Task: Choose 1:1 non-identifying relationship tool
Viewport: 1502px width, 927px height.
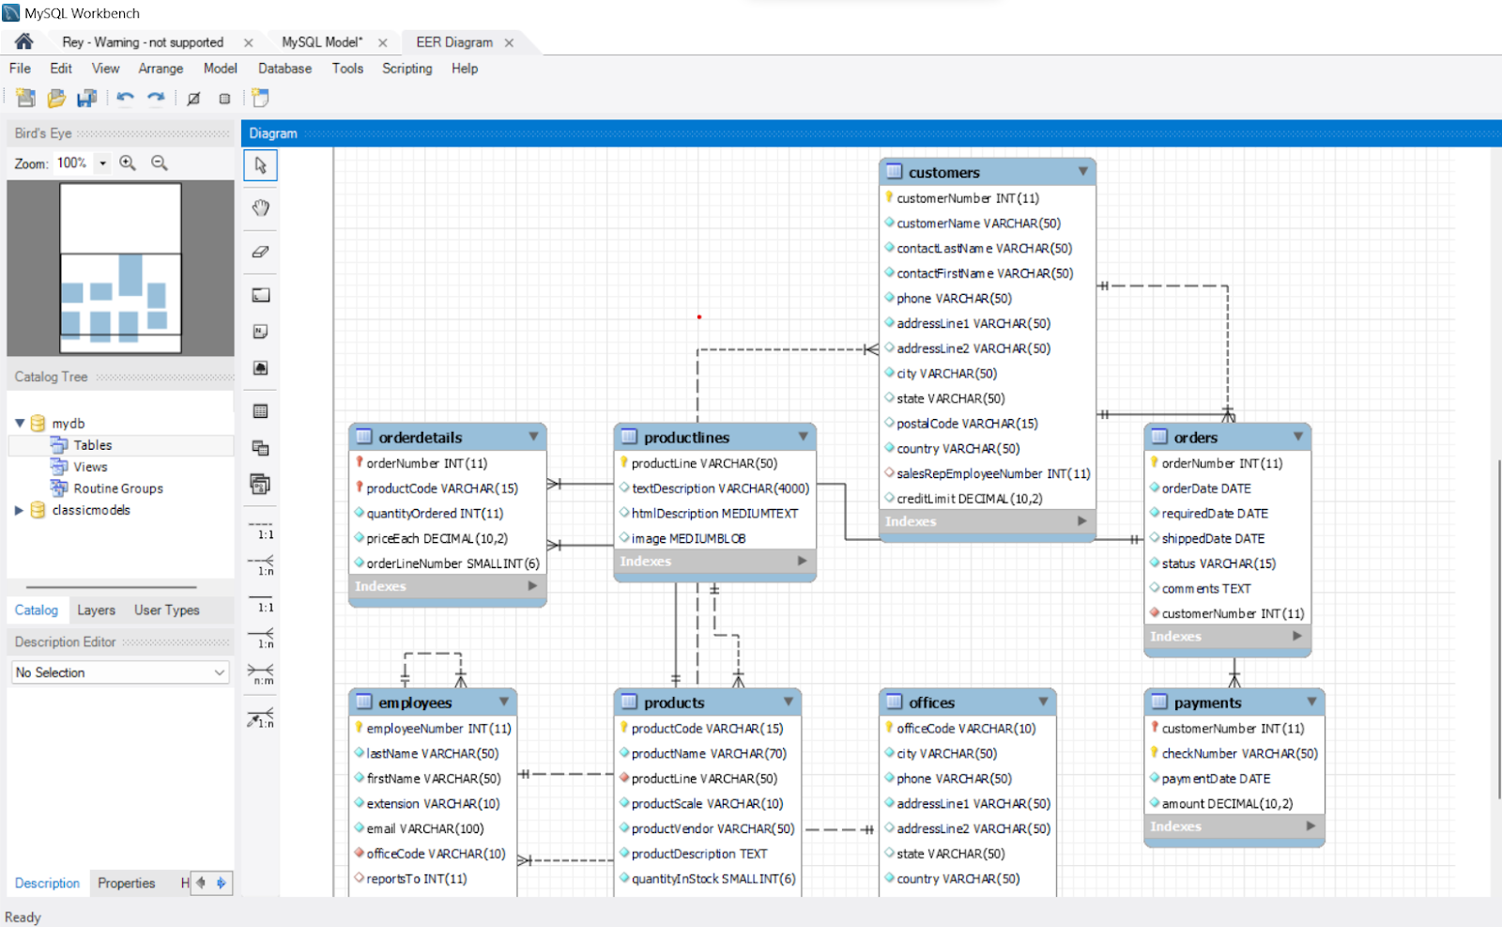Action: coord(261,530)
